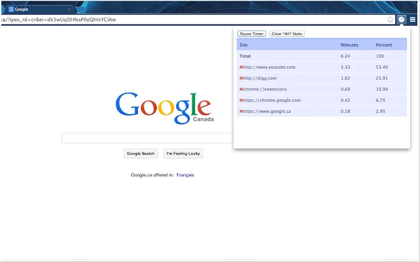Click google.ca minutes value 0.18
This screenshot has height=262, width=420.
point(345,111)
